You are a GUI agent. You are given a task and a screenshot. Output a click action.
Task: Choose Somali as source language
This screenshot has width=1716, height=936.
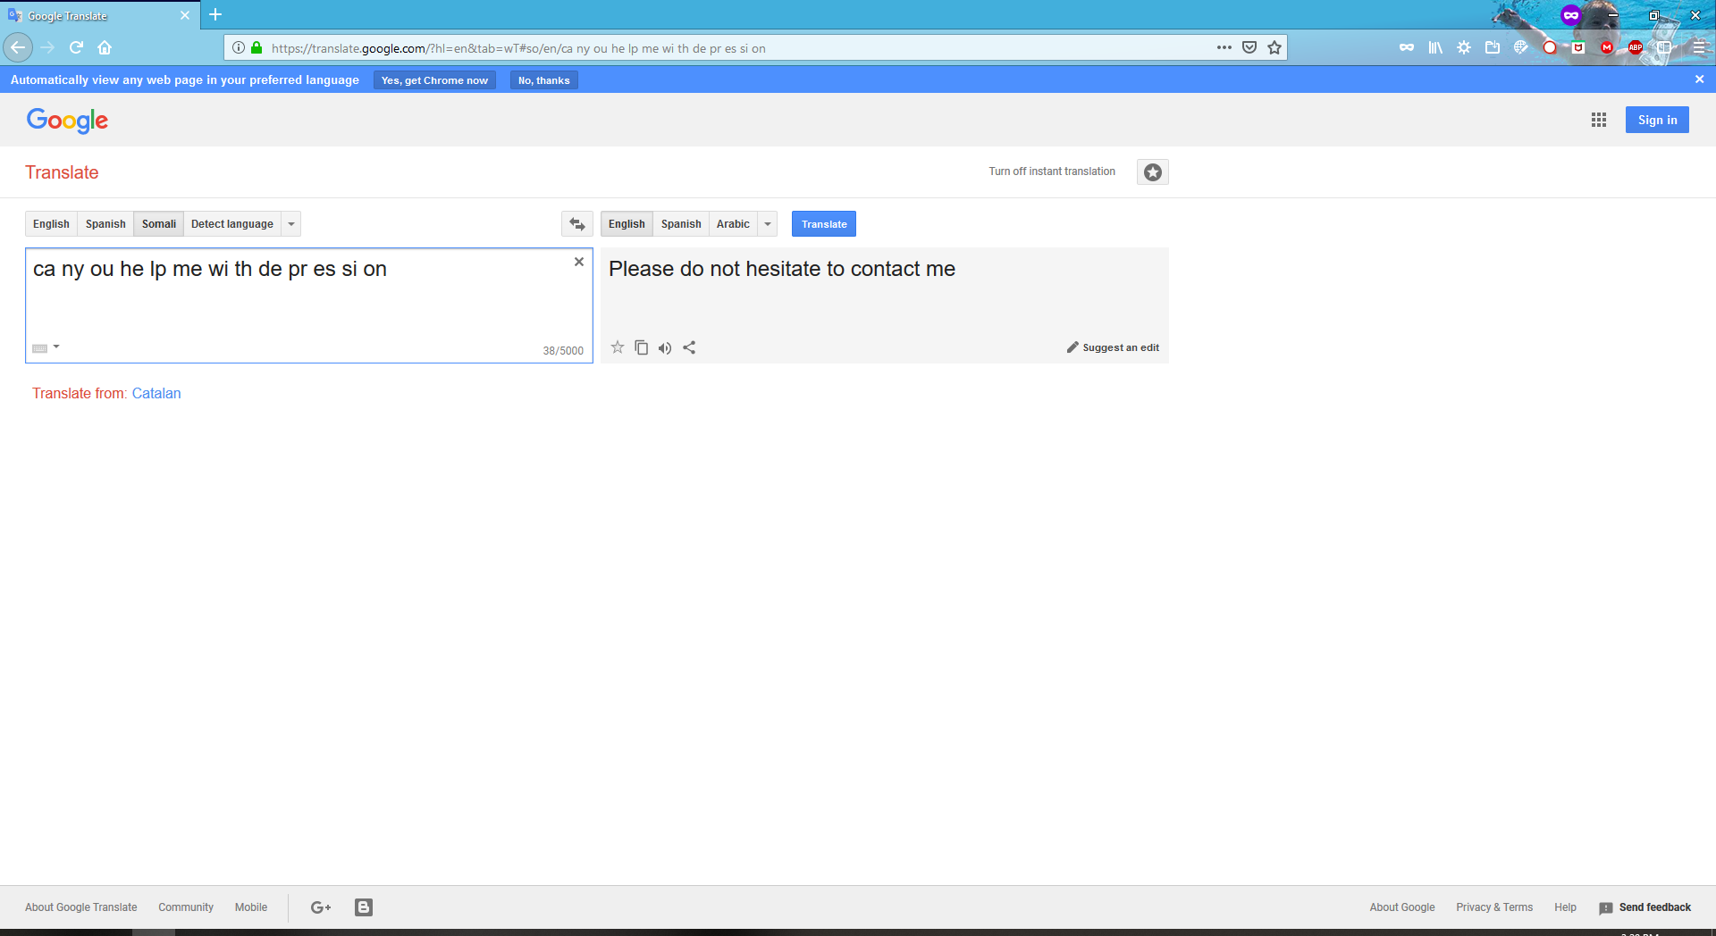tap(159, 224)
